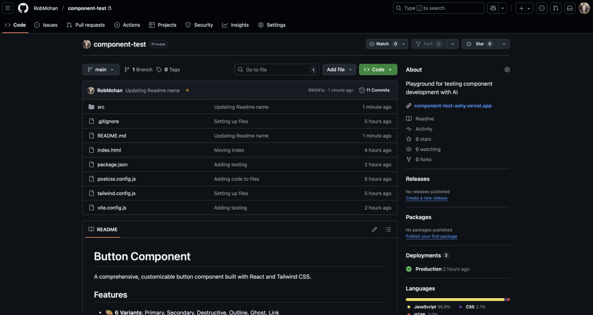The image size is (593, 315).
Task: Open the issues icon in top header
Action: (541, 8)
